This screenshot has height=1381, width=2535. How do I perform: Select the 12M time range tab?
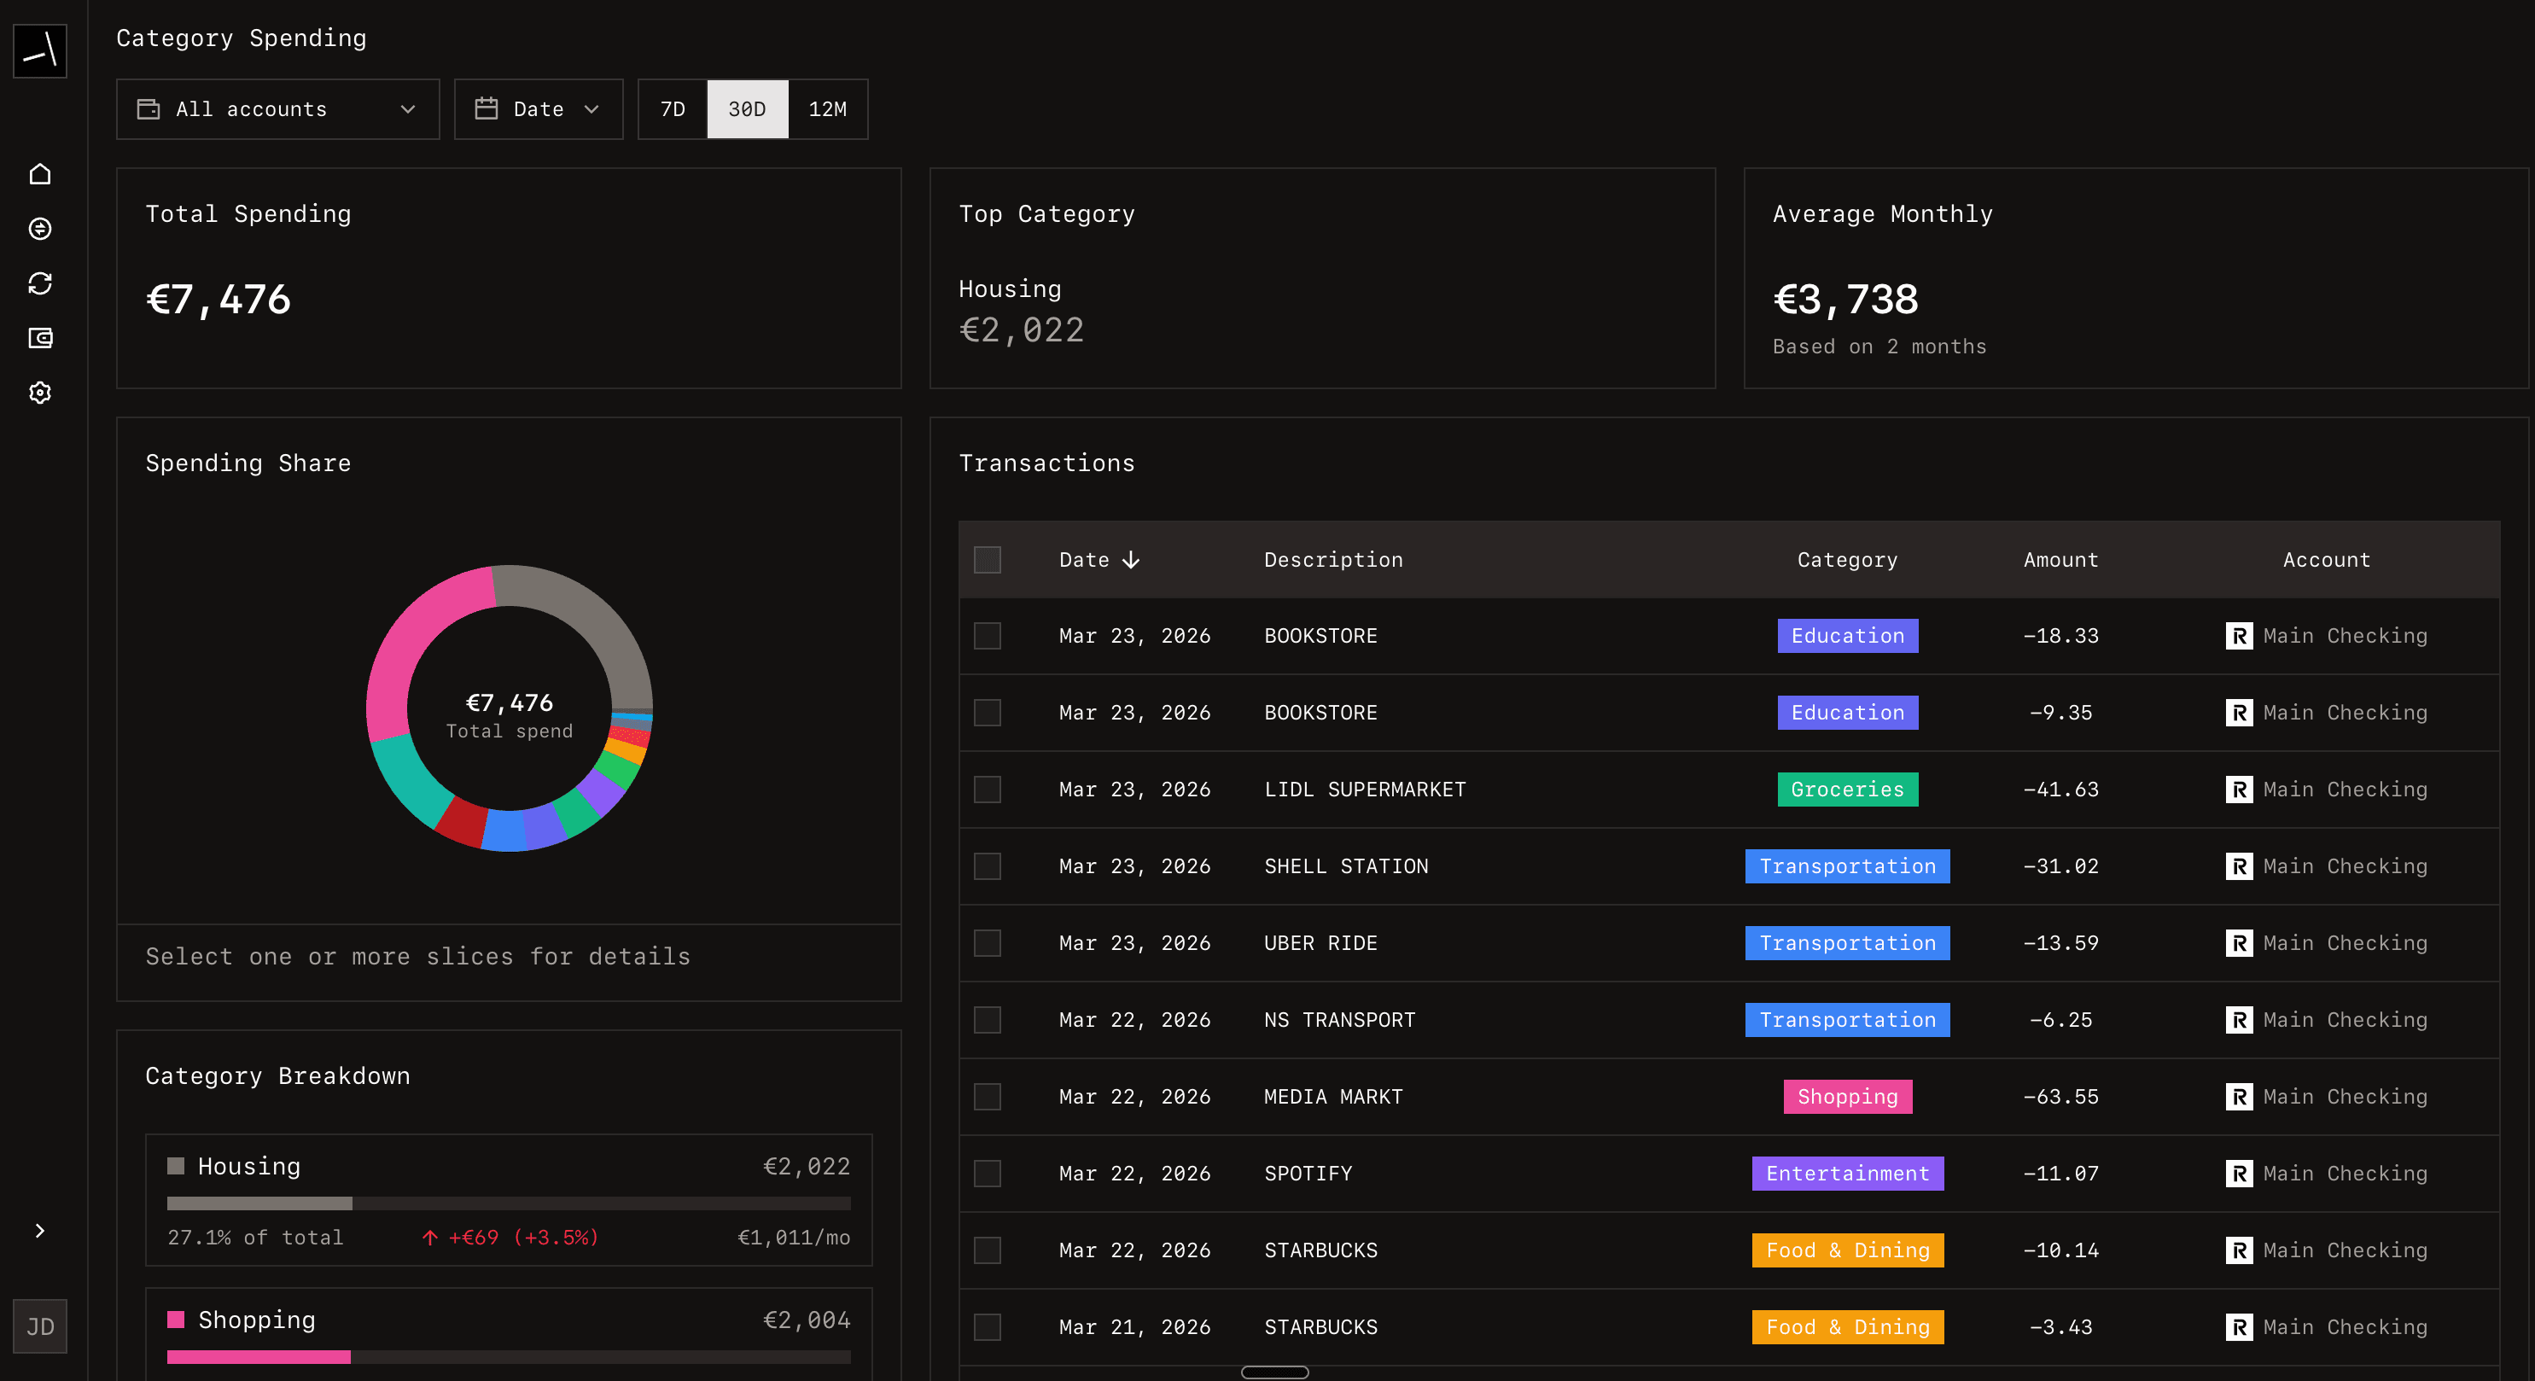pyautogui.click(x=828, y=109)
